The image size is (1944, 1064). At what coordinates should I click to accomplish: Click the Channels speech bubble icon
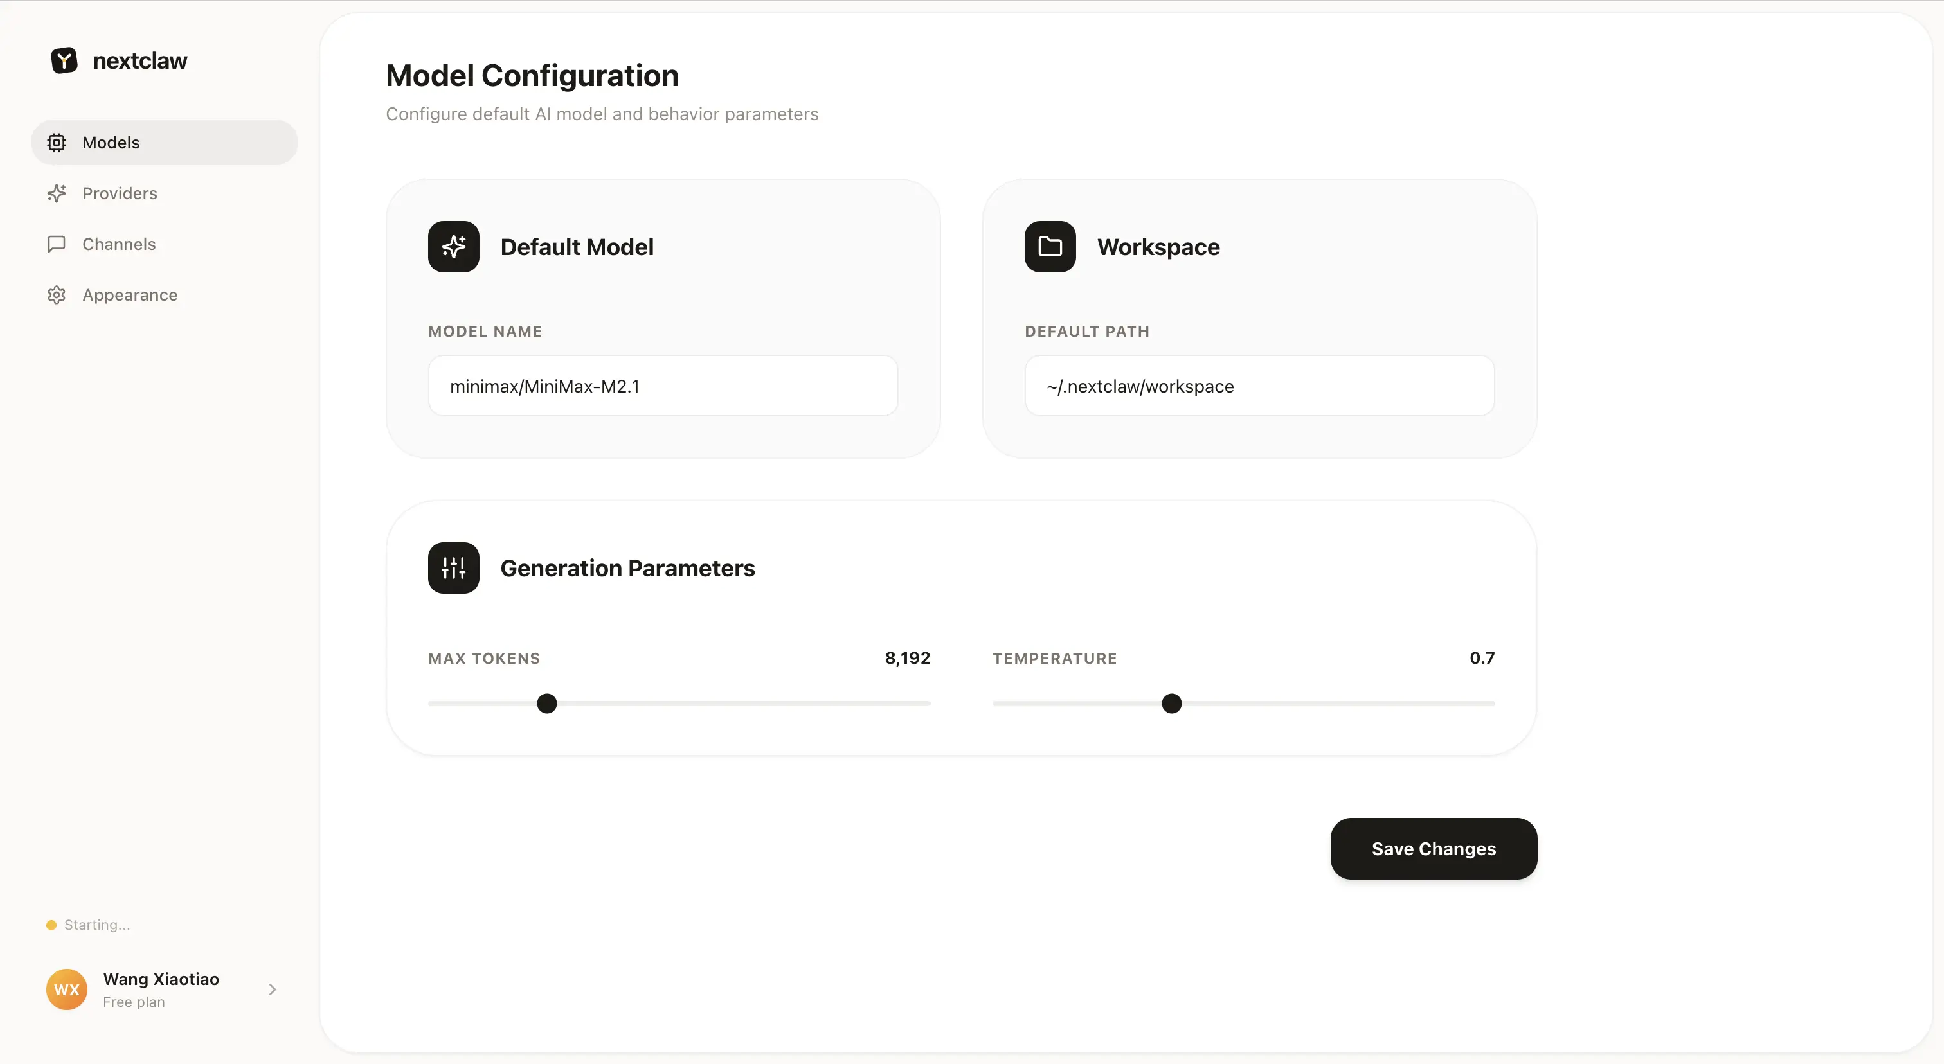coord(57,244)
